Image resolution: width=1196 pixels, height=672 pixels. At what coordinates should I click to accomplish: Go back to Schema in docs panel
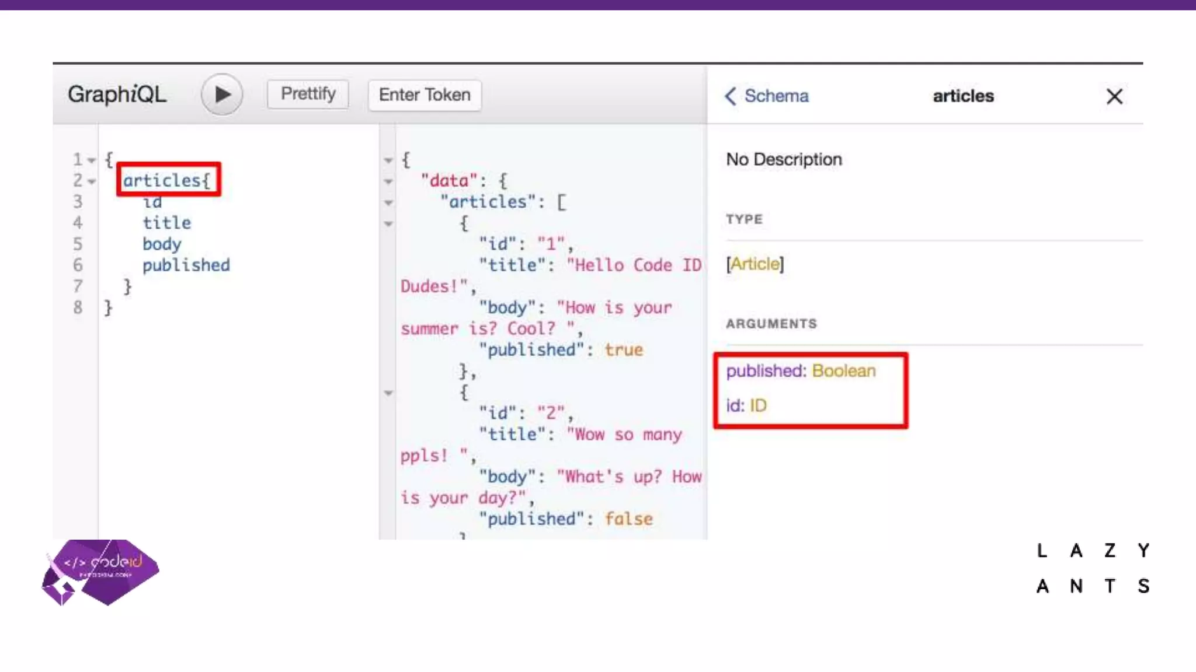tap(767, 96)
